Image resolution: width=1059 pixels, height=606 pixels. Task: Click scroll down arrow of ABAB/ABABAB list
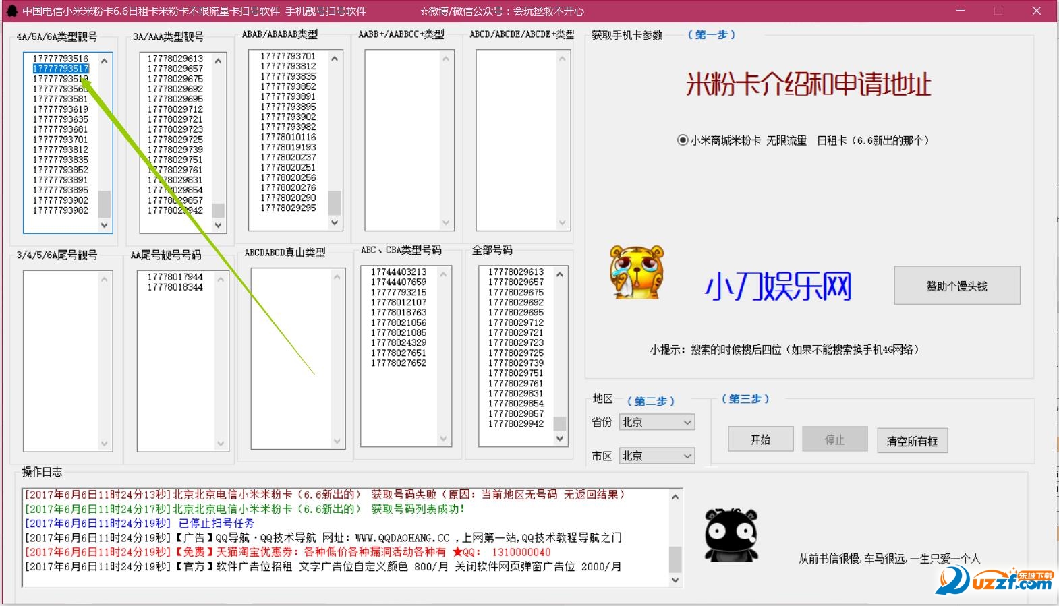click(335, 222)
